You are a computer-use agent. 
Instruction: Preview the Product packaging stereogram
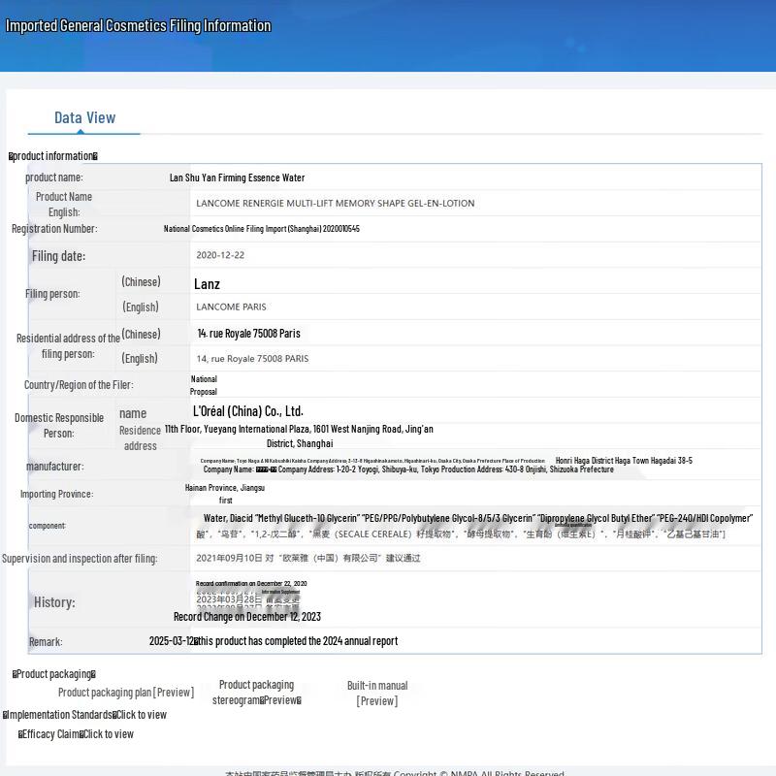tap(256, 699)
